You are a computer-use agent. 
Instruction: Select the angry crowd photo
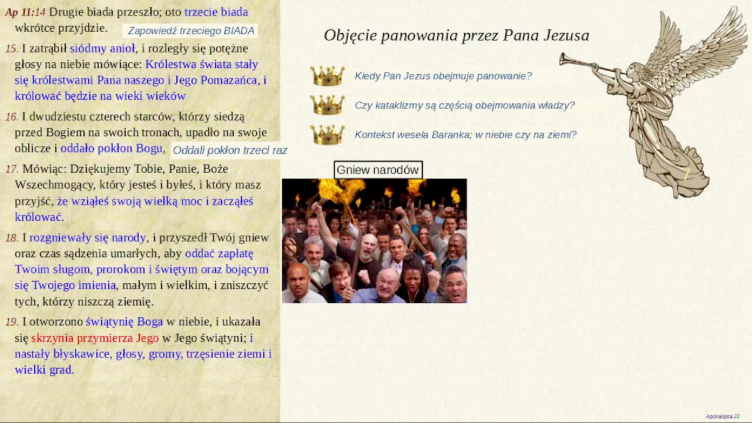[374, 241]
